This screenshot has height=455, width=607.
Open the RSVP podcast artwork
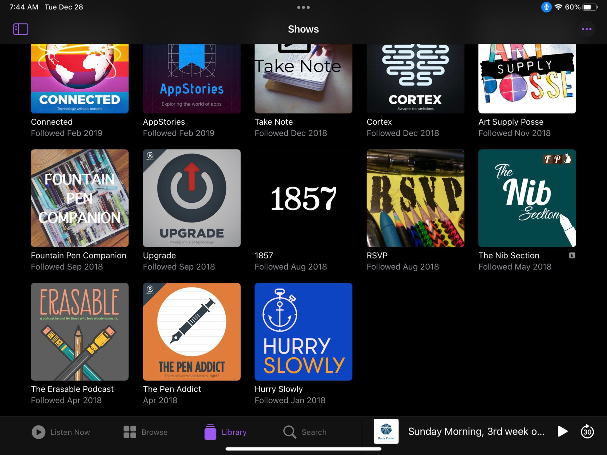415,198
